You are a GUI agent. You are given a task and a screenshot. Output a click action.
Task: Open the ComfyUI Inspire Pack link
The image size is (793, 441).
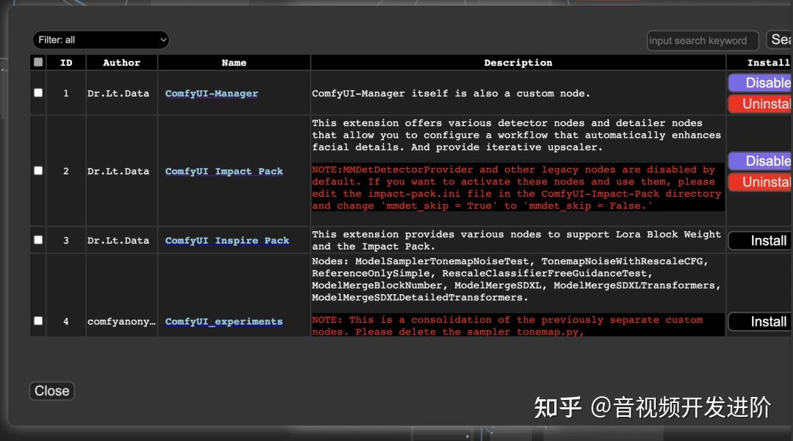click(228, 240)
